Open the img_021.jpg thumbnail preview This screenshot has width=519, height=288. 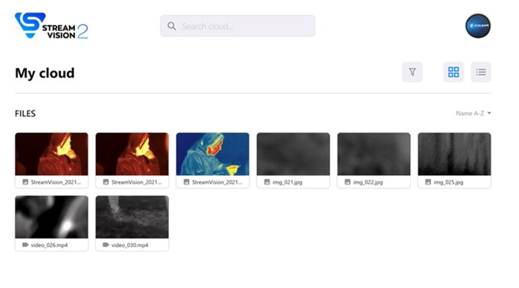click(293, 154)
